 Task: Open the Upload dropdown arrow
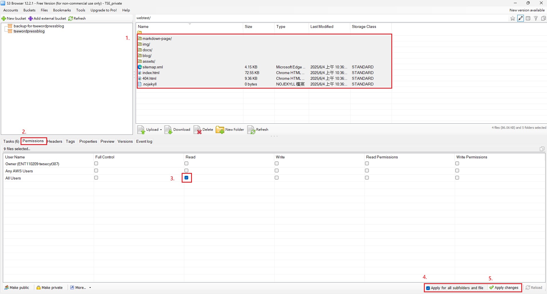coord(161,130)
